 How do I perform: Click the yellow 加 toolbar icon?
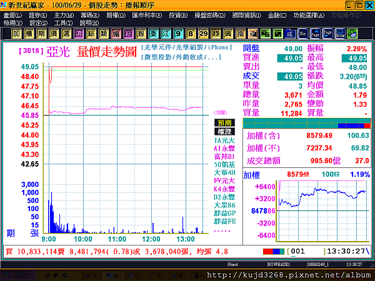(x=16, y=34)
